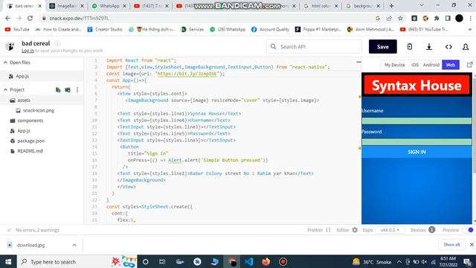Close the downloads bar
476x268 pixels.
(472, 245)
